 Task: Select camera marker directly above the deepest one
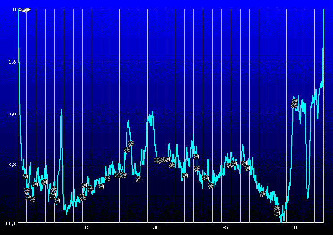(276, 208)
